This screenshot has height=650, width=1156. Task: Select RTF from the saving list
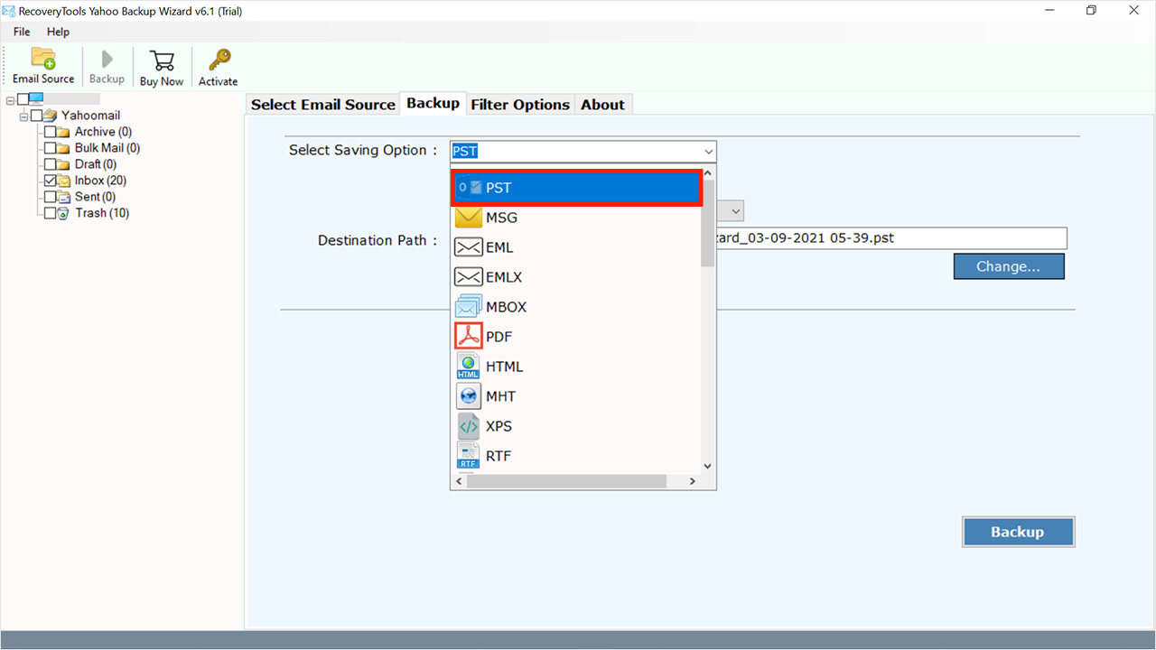coord(576,456)
